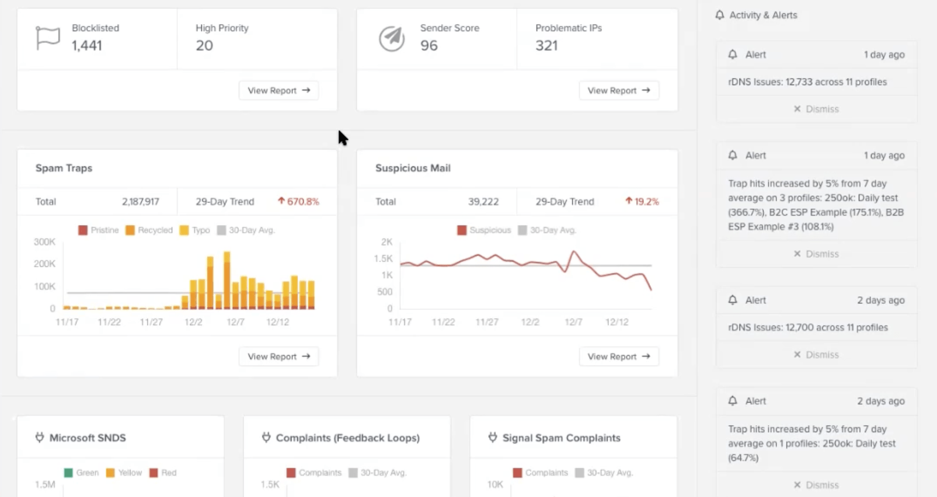Viewport: 937px width, 497px height.
Task: Toggle Yellow series in Microsoft SNDS legend
Action: 124,473
